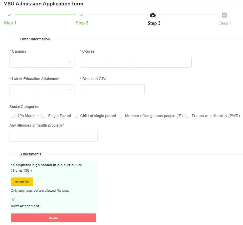Viewport: 243px width, 225px height.
Task: Click the attachment file document icon
Action: pos(14,200)
